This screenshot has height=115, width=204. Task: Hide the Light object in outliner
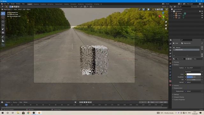click(202, 18)
